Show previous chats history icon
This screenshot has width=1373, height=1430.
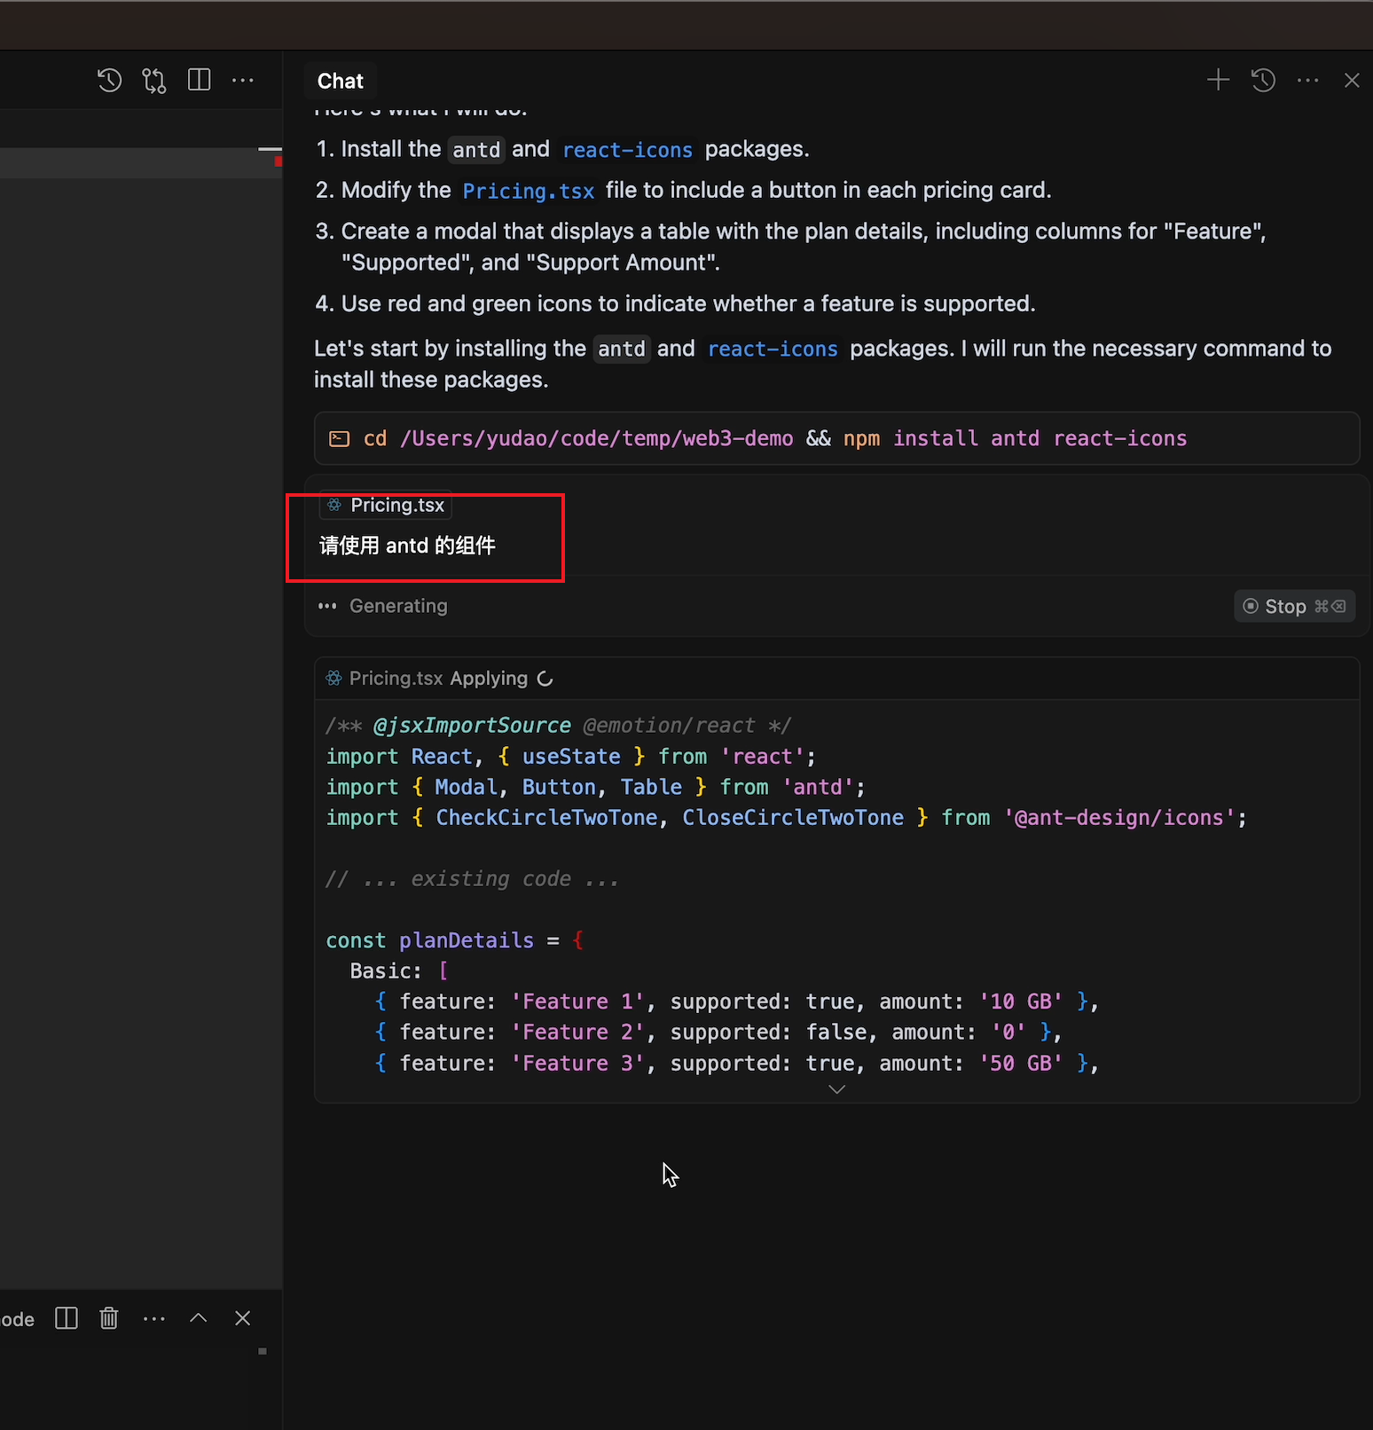pos(1263,81)
